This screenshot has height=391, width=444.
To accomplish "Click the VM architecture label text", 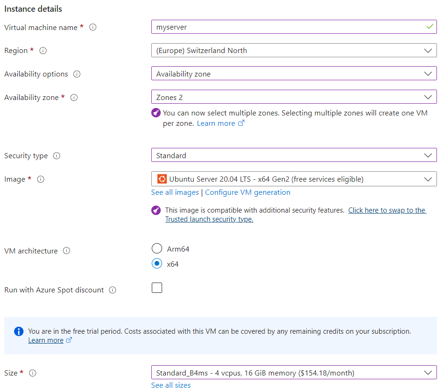I will 31,251.
